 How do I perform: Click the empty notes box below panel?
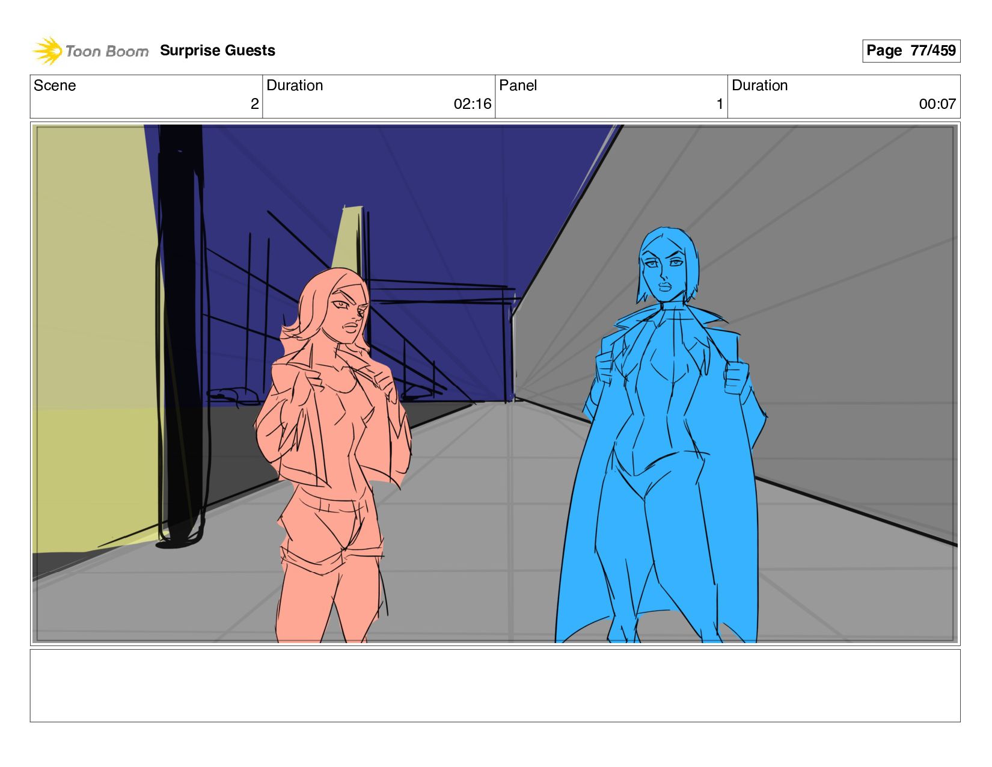(495, 685)
